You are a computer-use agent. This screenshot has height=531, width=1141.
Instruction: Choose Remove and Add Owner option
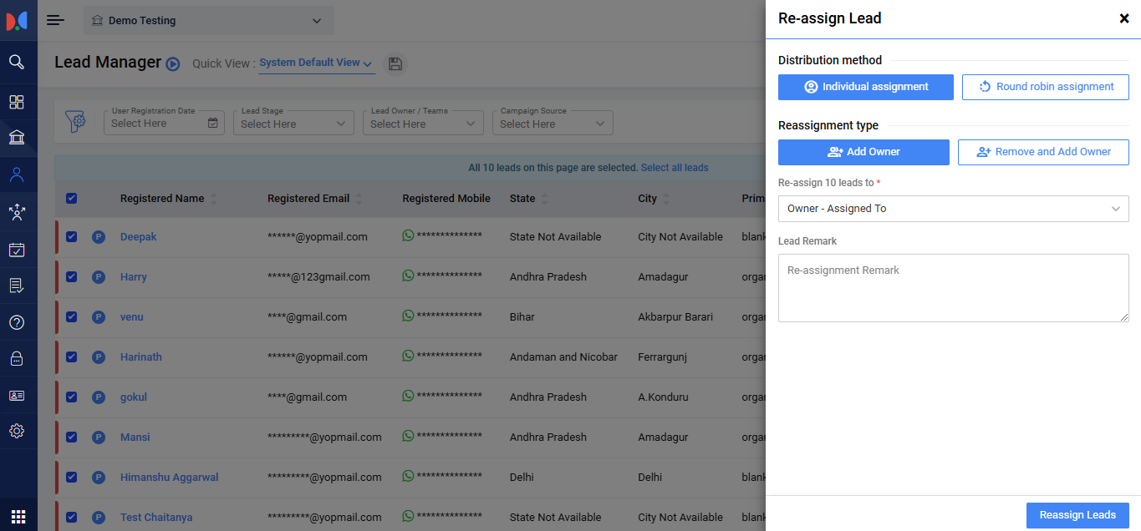pyautogui.click(x=1043, y=152)
